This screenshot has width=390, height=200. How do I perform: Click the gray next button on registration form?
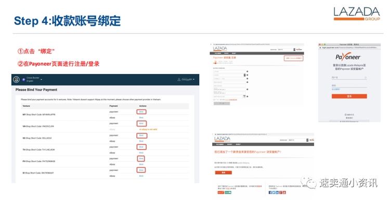click(x=222, y=103)
